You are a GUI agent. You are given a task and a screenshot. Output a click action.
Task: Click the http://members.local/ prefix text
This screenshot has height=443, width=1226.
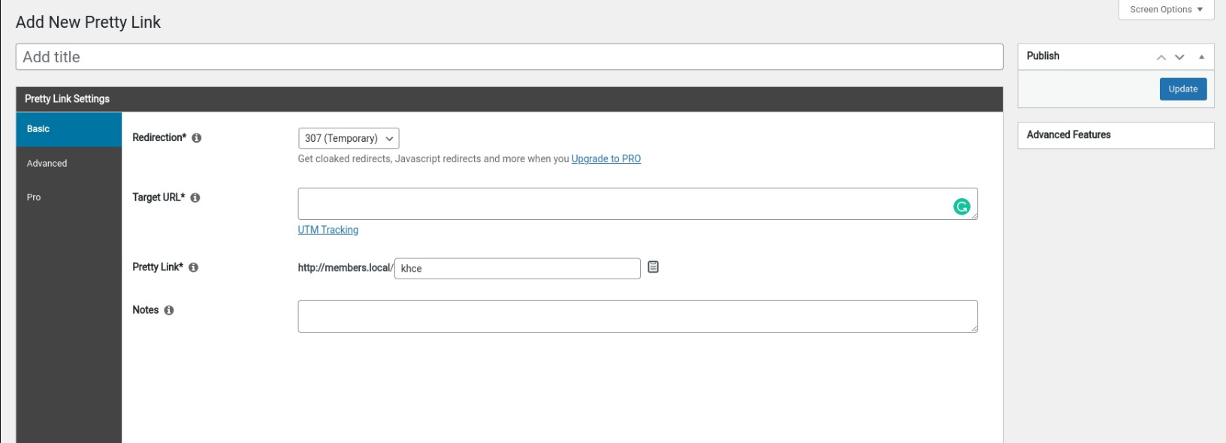point(346,268)
